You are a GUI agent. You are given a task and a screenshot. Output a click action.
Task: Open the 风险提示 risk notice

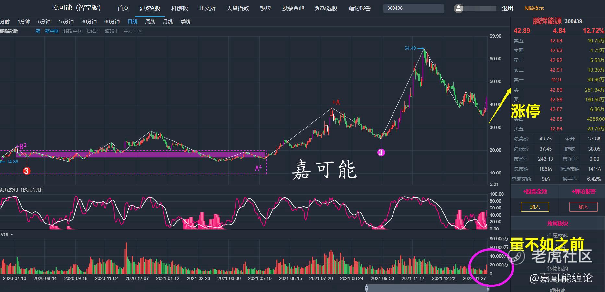tap(534, 8)
